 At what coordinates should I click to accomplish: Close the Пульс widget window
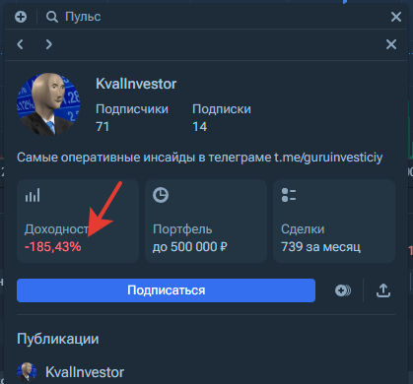click(x=396, y=17)
